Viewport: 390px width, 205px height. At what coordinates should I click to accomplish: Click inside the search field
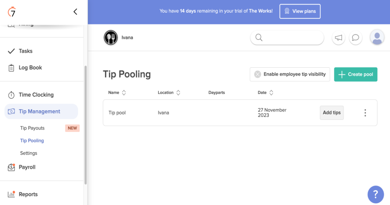(x=287, y=37)
